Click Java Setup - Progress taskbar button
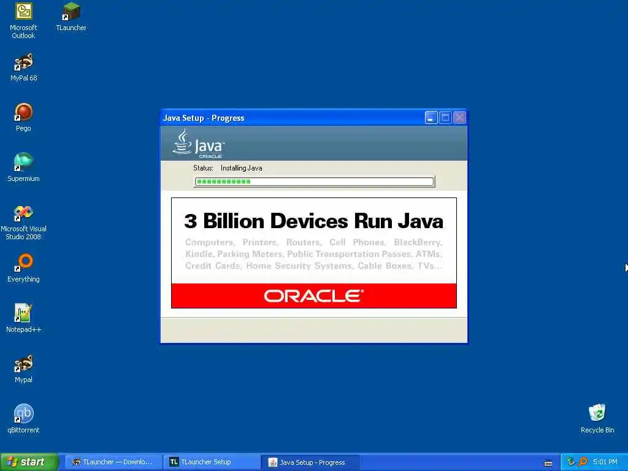Image resolution: width=628 pixels, height=471 pixels. [310, 462]
